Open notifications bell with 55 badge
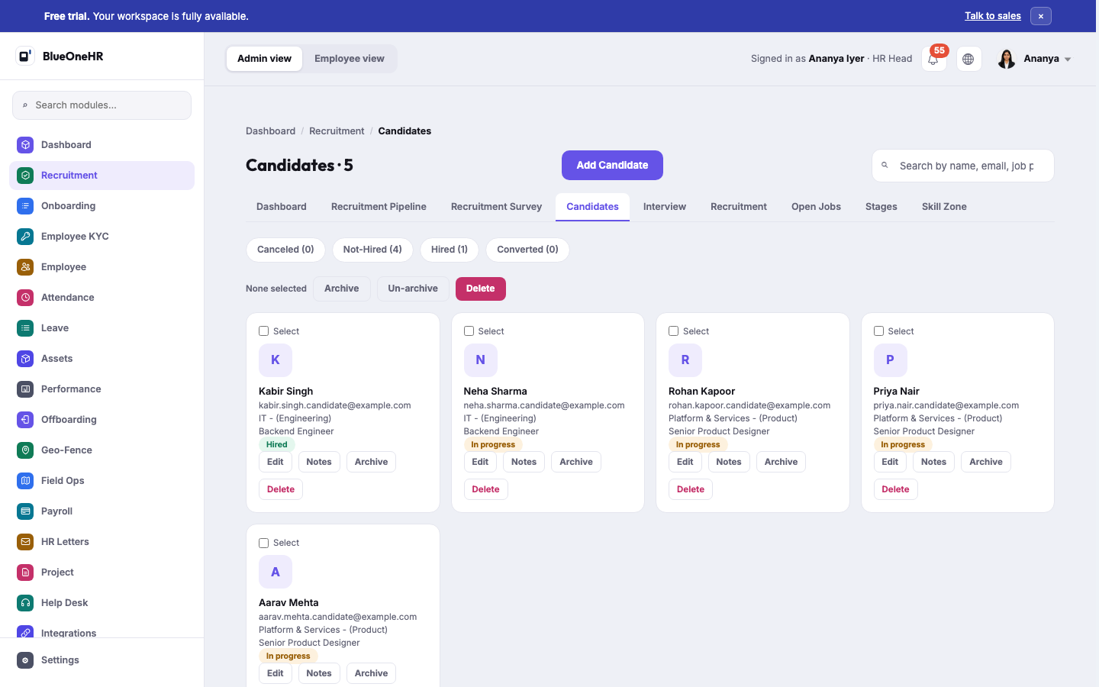 [933, 59]
